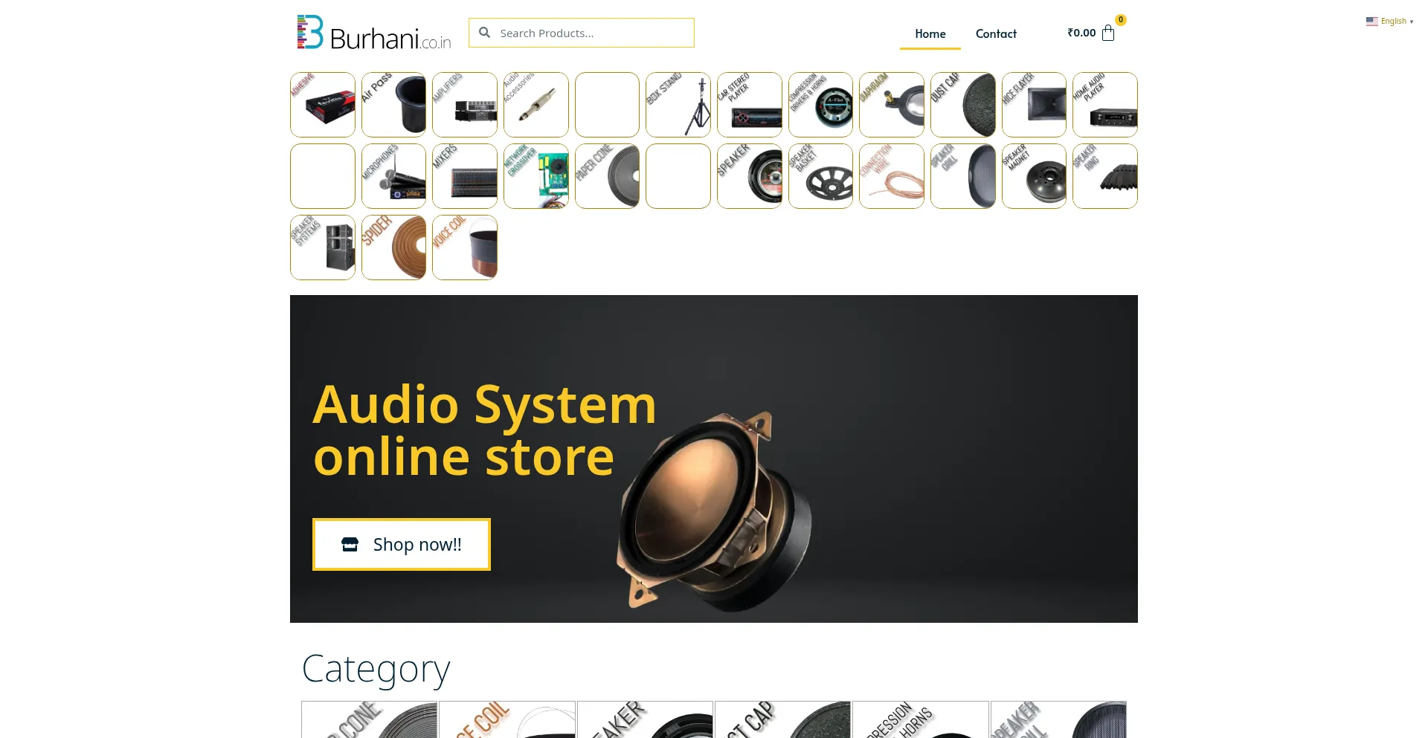This screenshot has height=738, width=1428.
Task: Select the Microphones category tile
Action: click(393, 176)
